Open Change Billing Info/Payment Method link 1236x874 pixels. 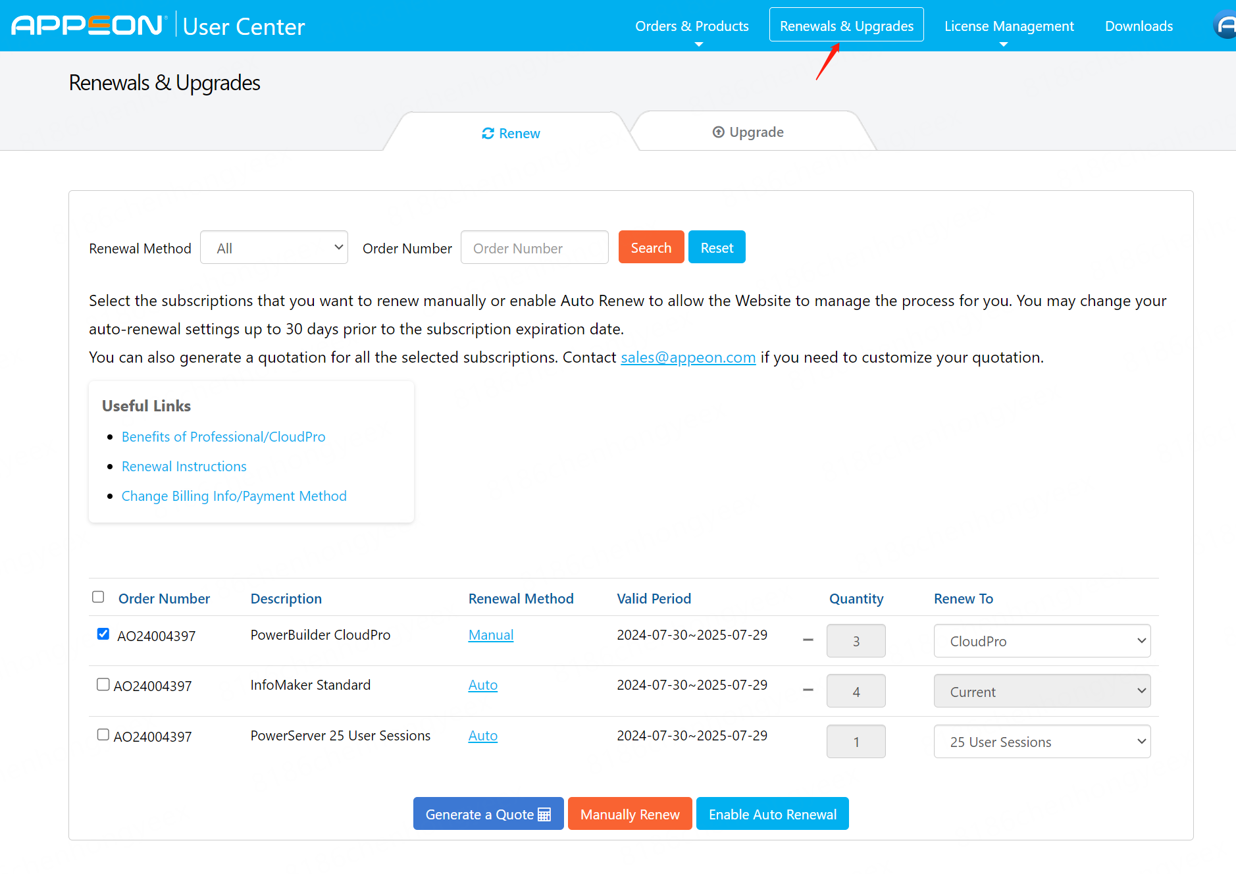pos(234,496)
